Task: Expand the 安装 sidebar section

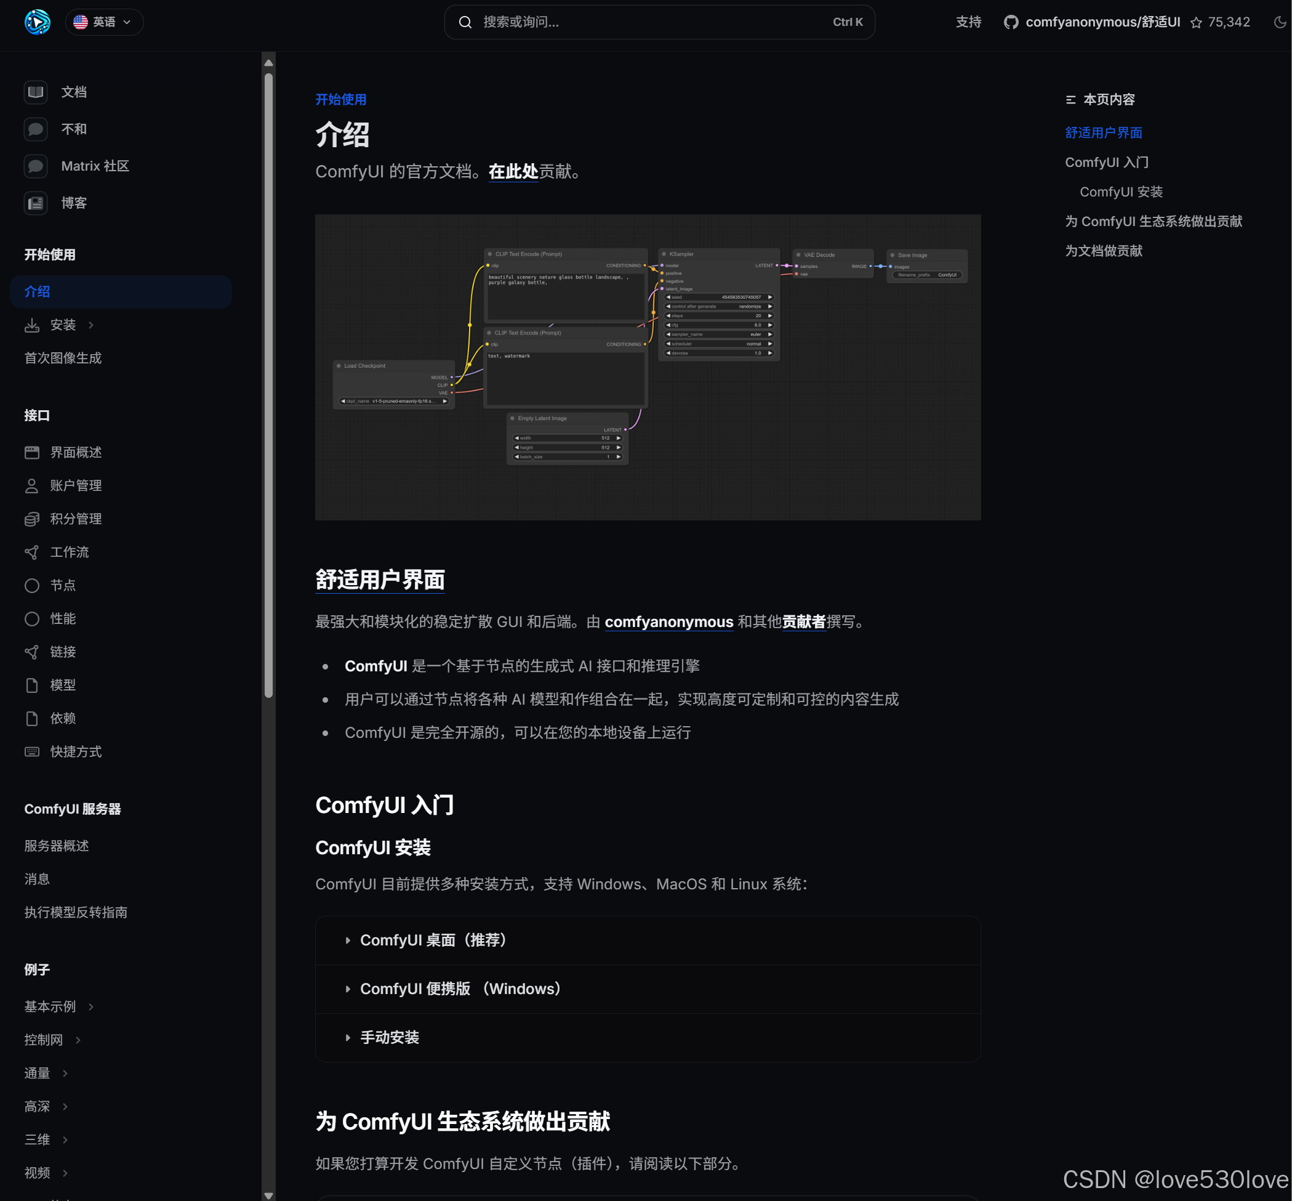Action: 63,325
